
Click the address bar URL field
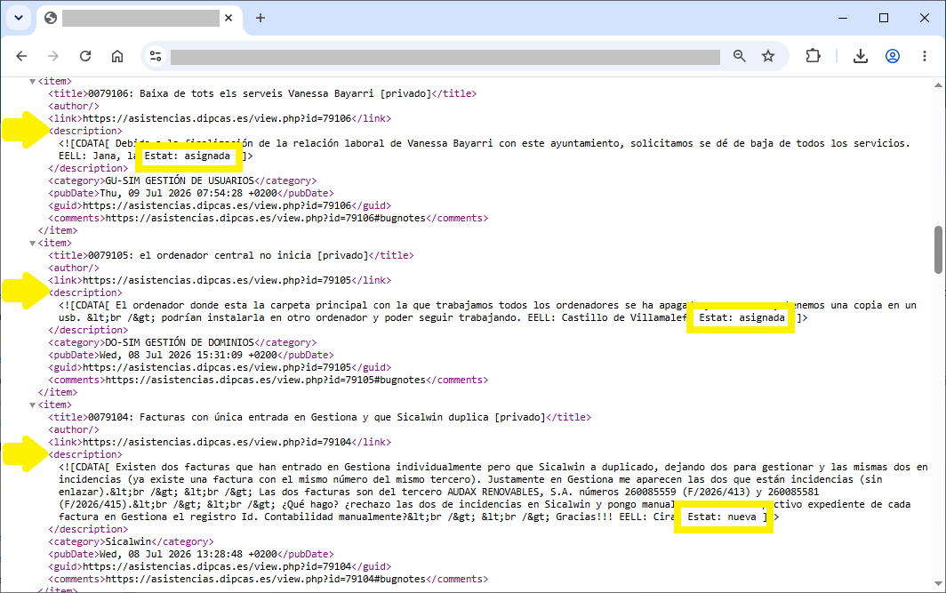coord(445,57)
